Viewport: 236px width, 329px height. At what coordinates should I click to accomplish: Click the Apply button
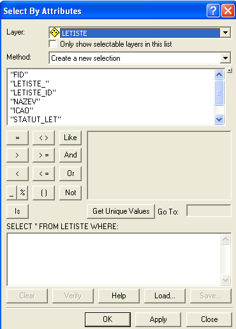(x=158, y=319)
